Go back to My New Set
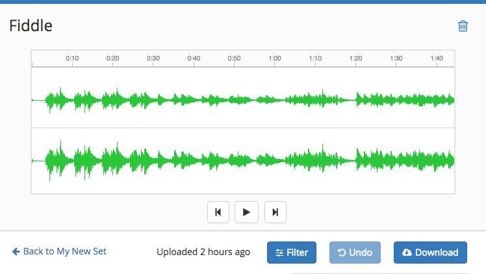 [x=59, y=251]
